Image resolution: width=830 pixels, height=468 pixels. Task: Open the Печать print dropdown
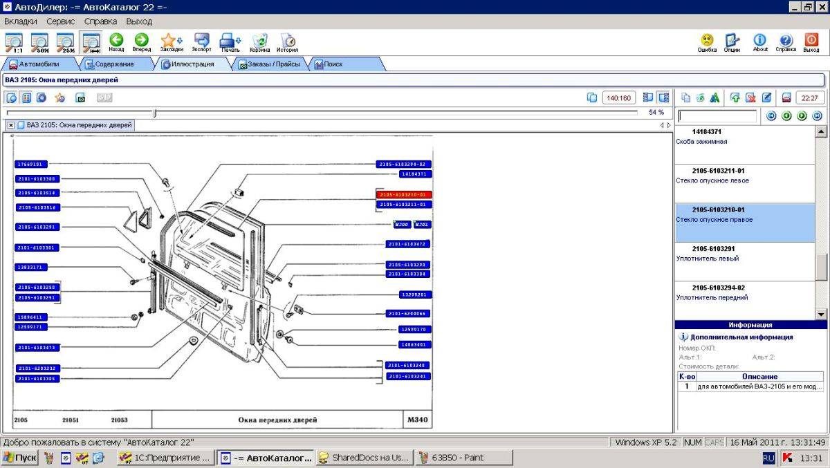point(230,43)
